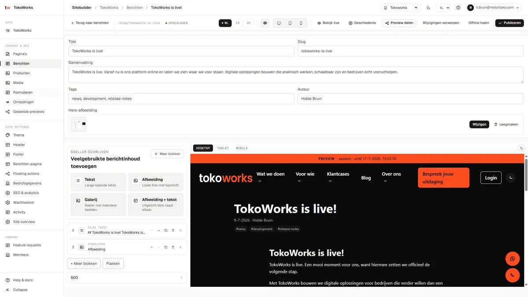528x297 pixels.
Task: Switch the preview to the TABLET tab
Action: (x=223, y=148)
